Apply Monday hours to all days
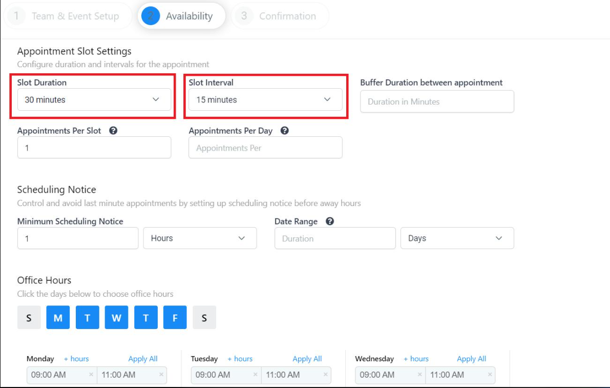 [143, 359]
